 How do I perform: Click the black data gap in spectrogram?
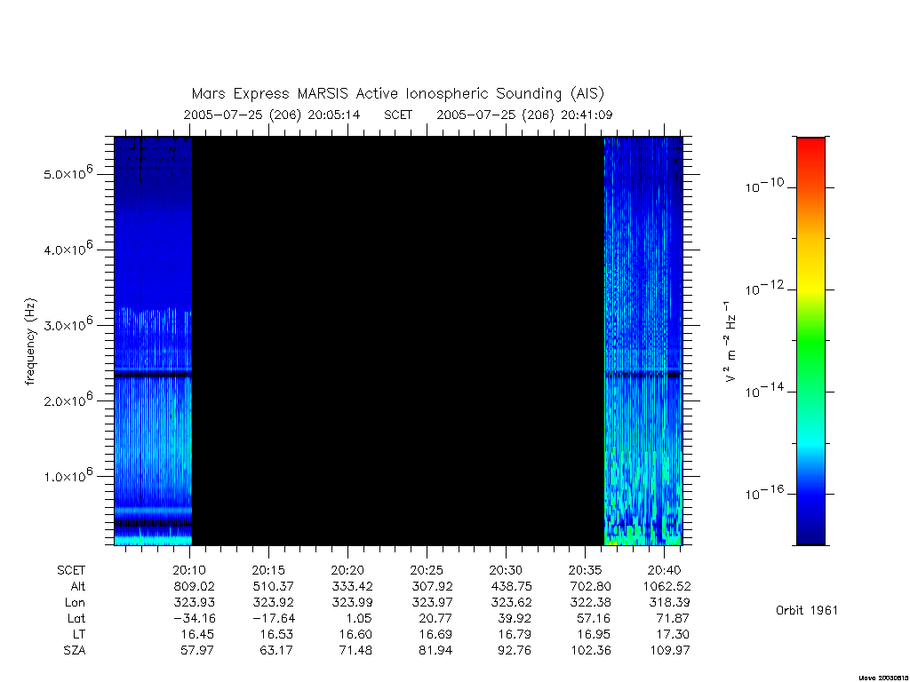(x=398, y=341)
